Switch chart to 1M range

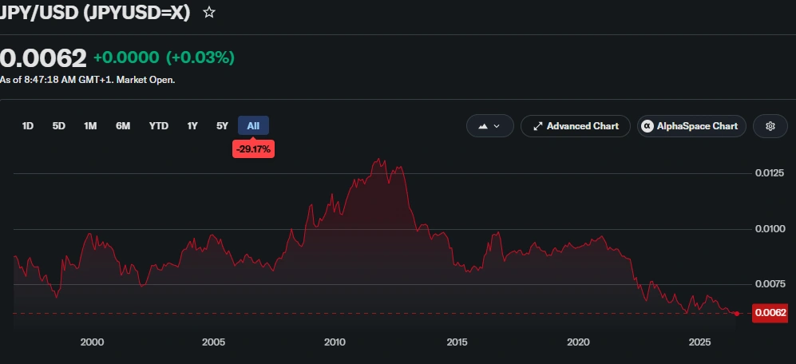(x=90, y=126)
